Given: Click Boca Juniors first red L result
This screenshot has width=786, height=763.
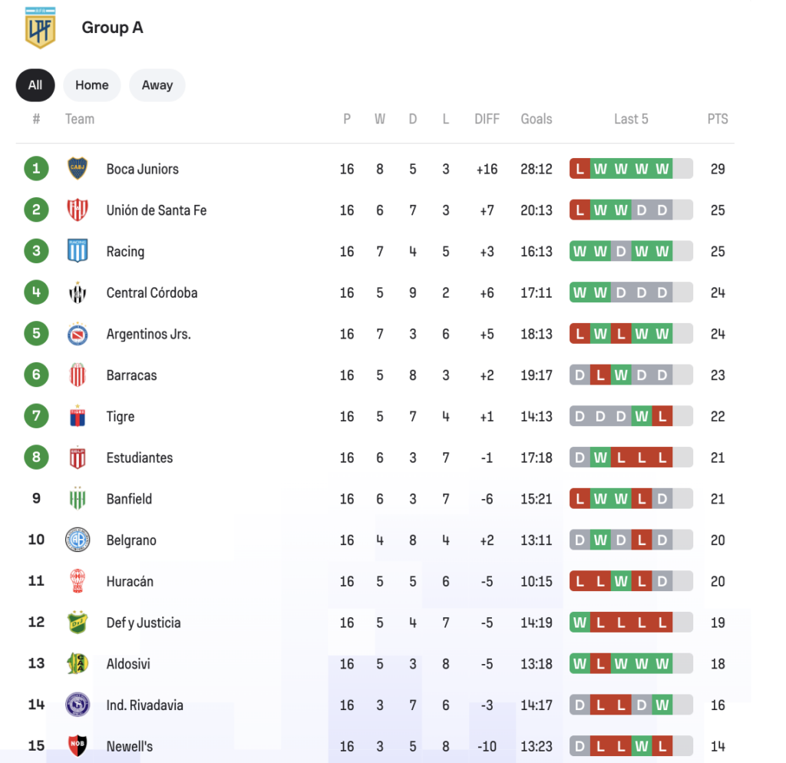Looking at the screenshot, I should pyautogui.click(x=580, y=169).
